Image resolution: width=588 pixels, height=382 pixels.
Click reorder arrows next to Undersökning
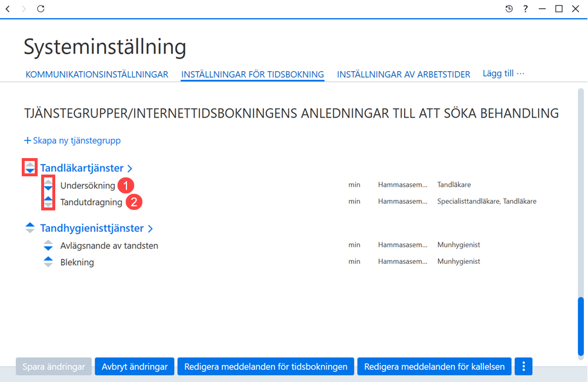pos(48,185)
